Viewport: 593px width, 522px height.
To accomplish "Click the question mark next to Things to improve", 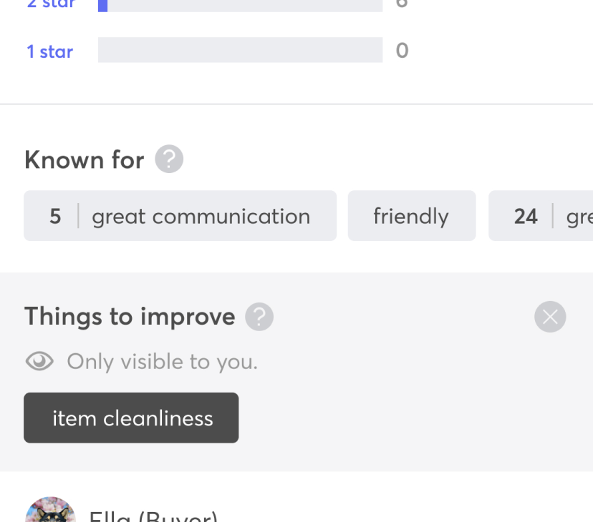I will (x=259, y=317).
